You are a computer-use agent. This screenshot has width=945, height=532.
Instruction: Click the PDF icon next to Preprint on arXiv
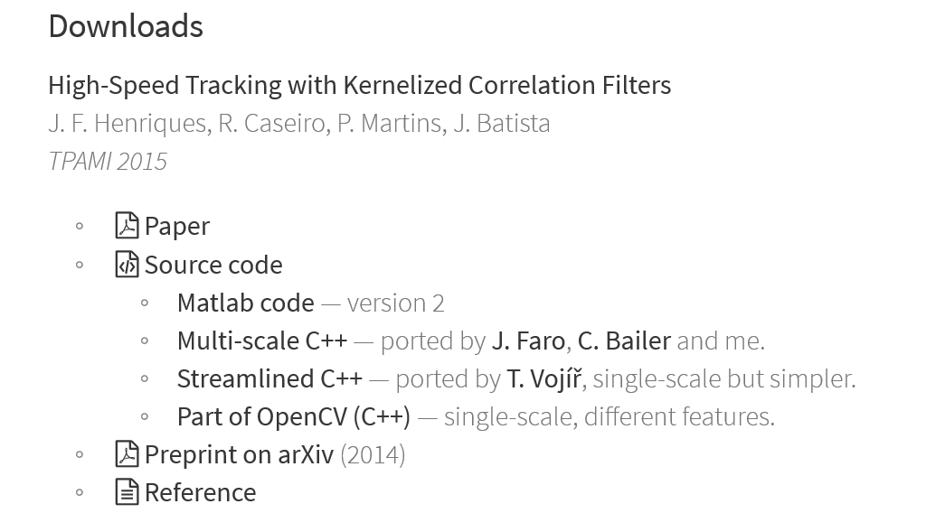click(127, 453)
